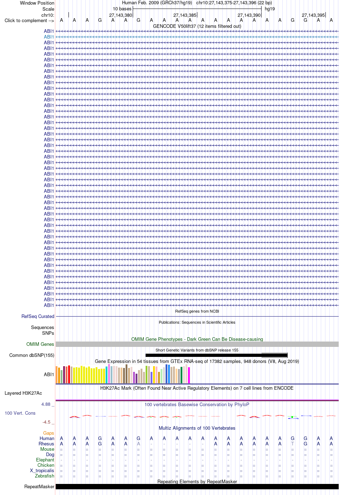
Task: Click the Zebrafish species row label
Action: click(x=45, y=476)
